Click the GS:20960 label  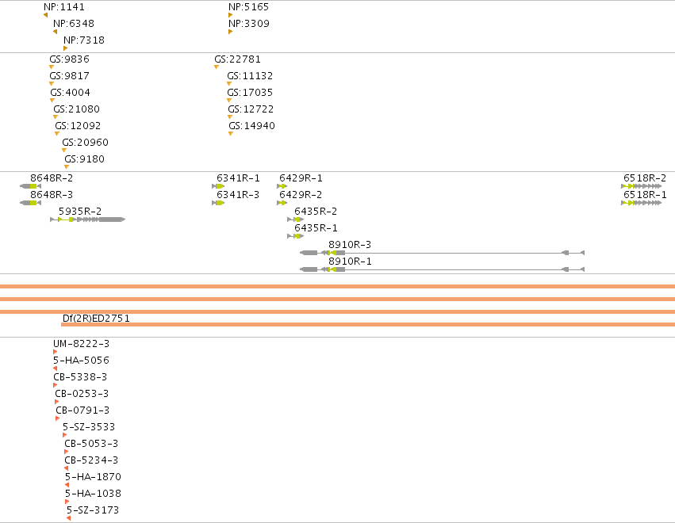(85, 143)
